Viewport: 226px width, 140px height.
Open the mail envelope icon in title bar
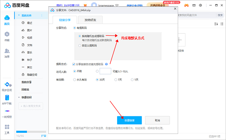[x=194, y=5]
